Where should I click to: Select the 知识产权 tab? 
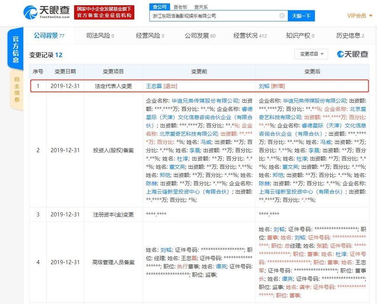pyautogui.click(x=300, y=36)
